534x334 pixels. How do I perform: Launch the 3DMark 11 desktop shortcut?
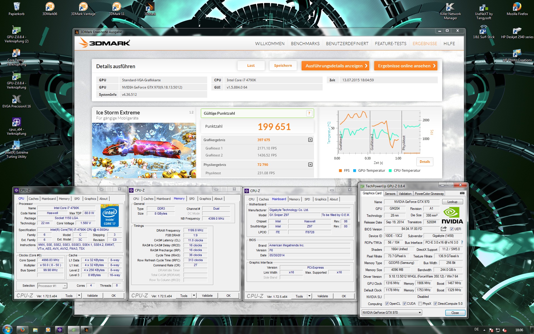[x=117, y=9]
